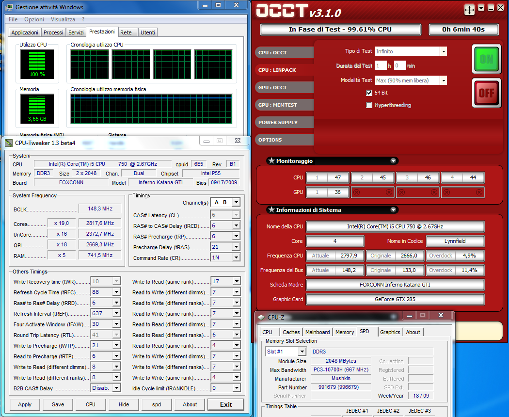The height and width of the screenshot is (417, 509).
Task: Click the Save button in CPU-Tweaker
Action: point(58,405)
